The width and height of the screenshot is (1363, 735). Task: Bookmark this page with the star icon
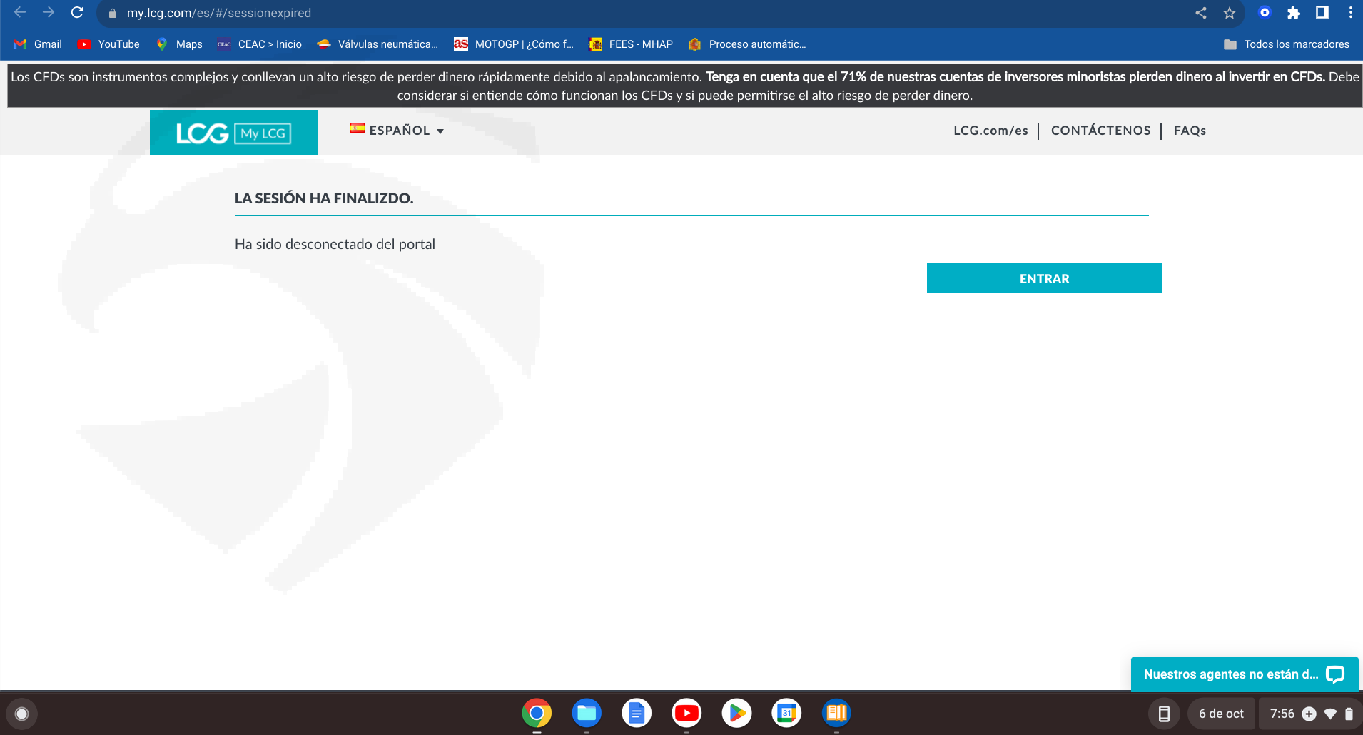click(x=1230, y=13)
